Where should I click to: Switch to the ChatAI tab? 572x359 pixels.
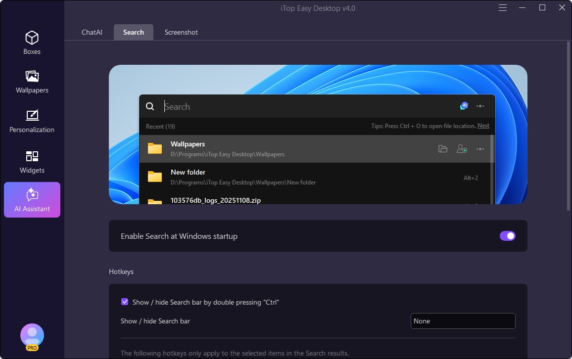(x=92, y=32)
